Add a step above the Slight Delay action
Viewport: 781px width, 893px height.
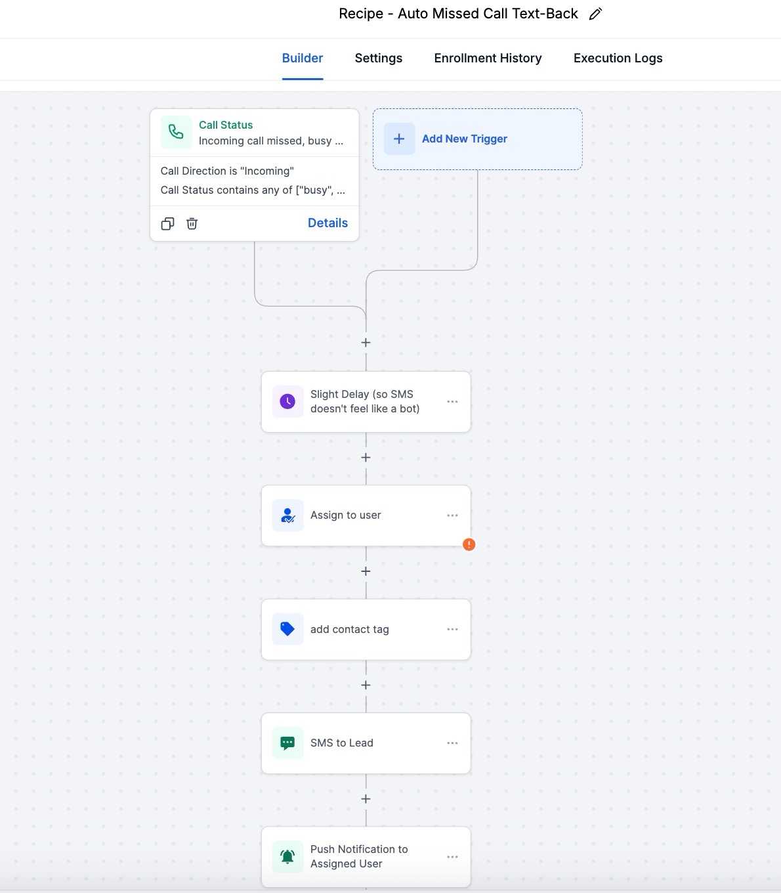(x=366, y=343)
